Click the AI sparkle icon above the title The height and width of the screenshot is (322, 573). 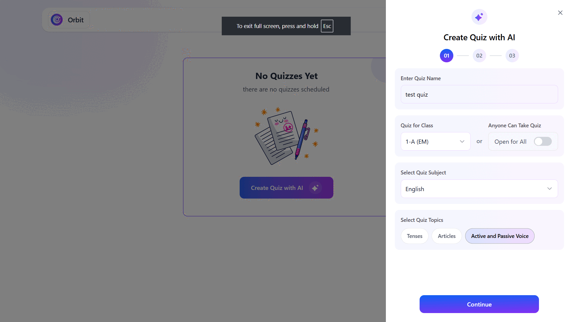pyautogui.click(x=479, y=17)
